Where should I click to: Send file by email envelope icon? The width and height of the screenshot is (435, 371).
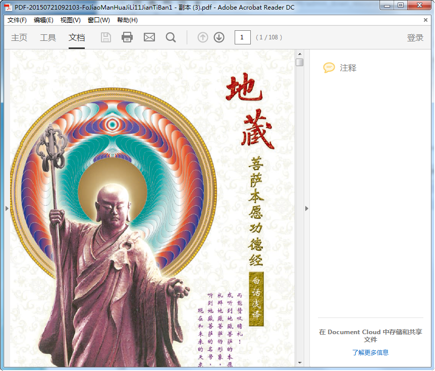pos(149,37)
